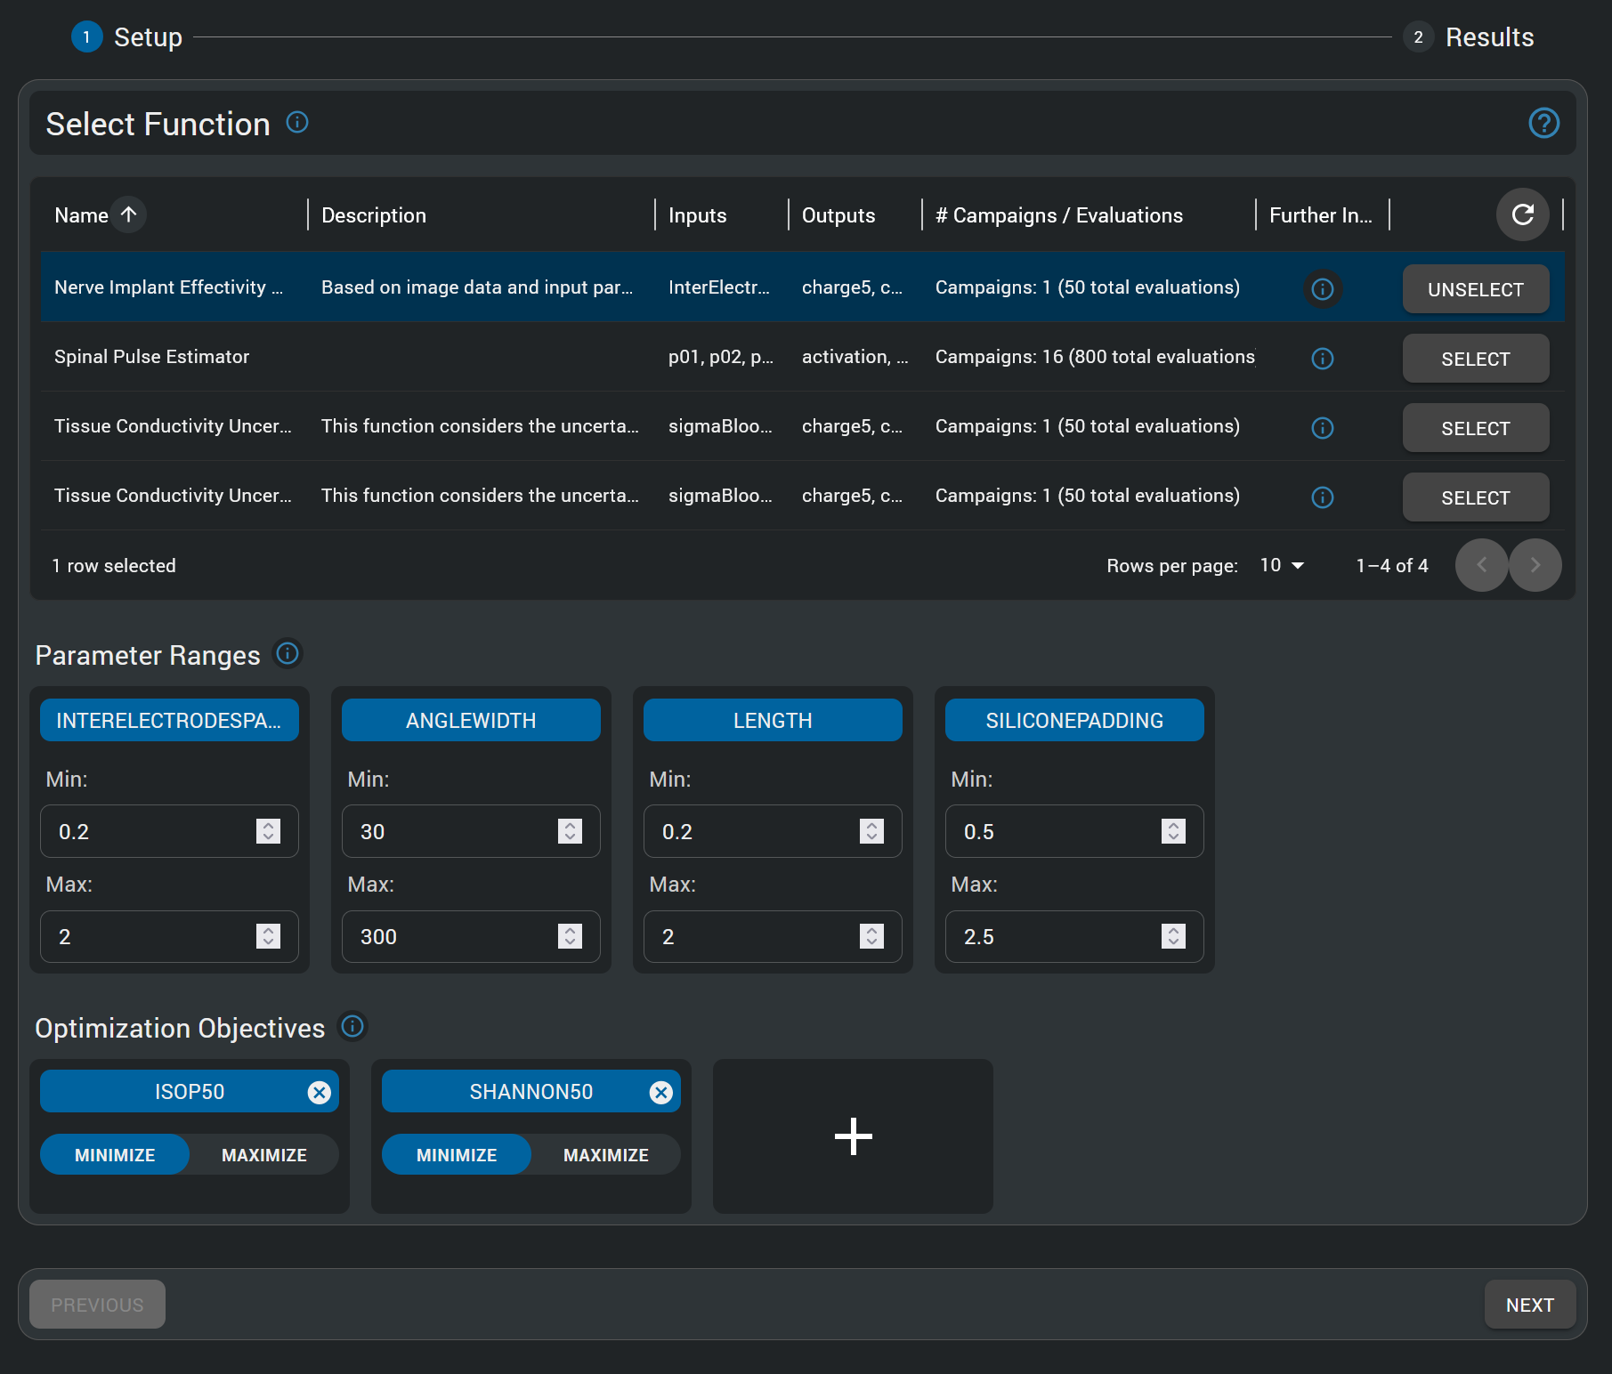Image resolution: width=1612 pixels, height=1374 pixels.
Task: Open the Optimization Objectives info icon
Action: [352, 1027]
